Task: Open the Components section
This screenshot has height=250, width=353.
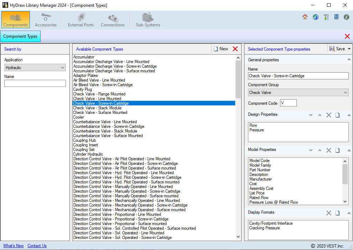Action: (x=16, y=20)
